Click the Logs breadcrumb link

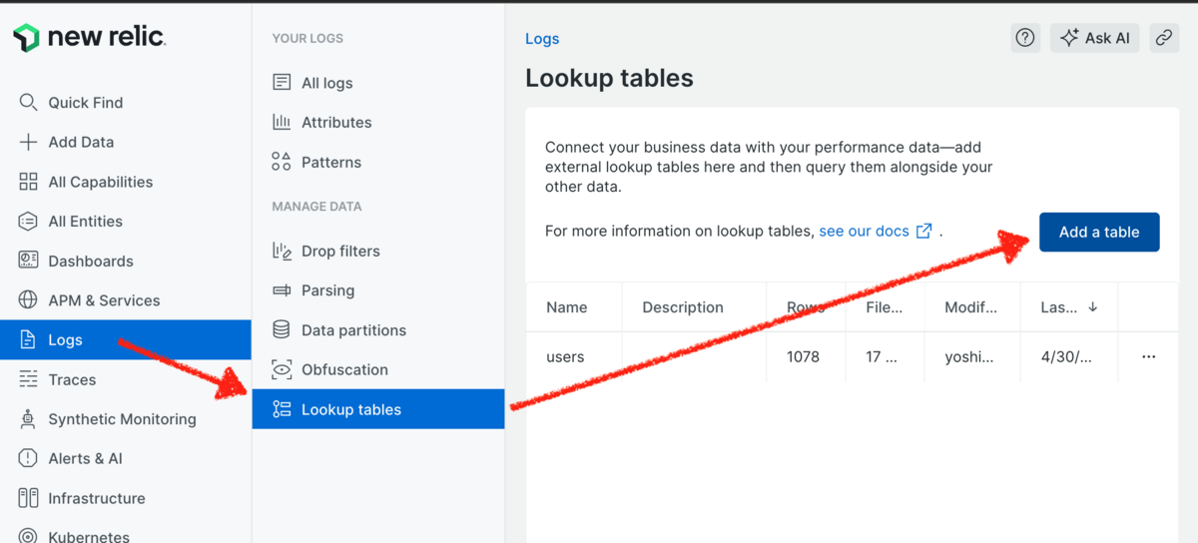point(542,39)
